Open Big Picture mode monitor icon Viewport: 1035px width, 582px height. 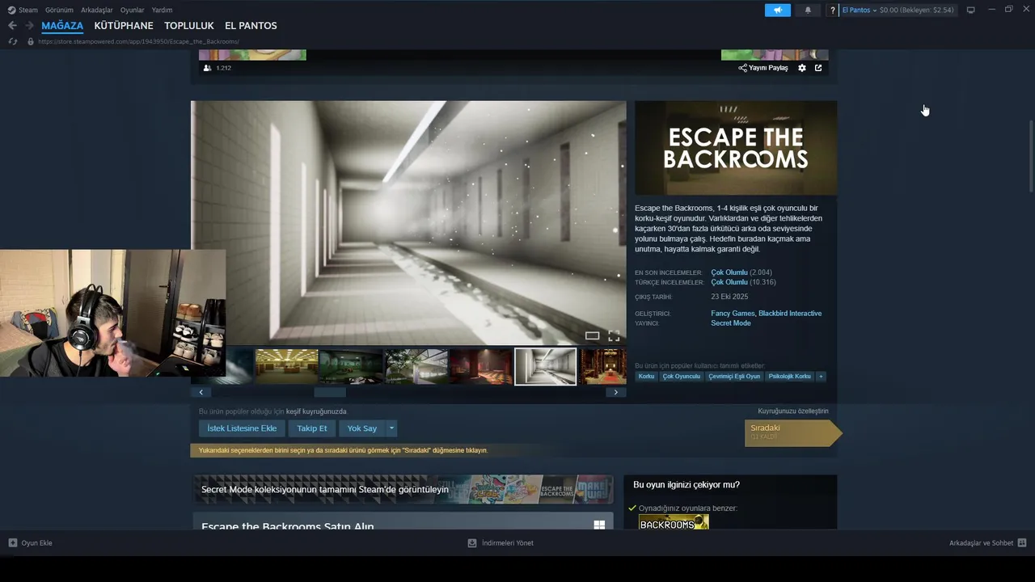pos(971,10)
